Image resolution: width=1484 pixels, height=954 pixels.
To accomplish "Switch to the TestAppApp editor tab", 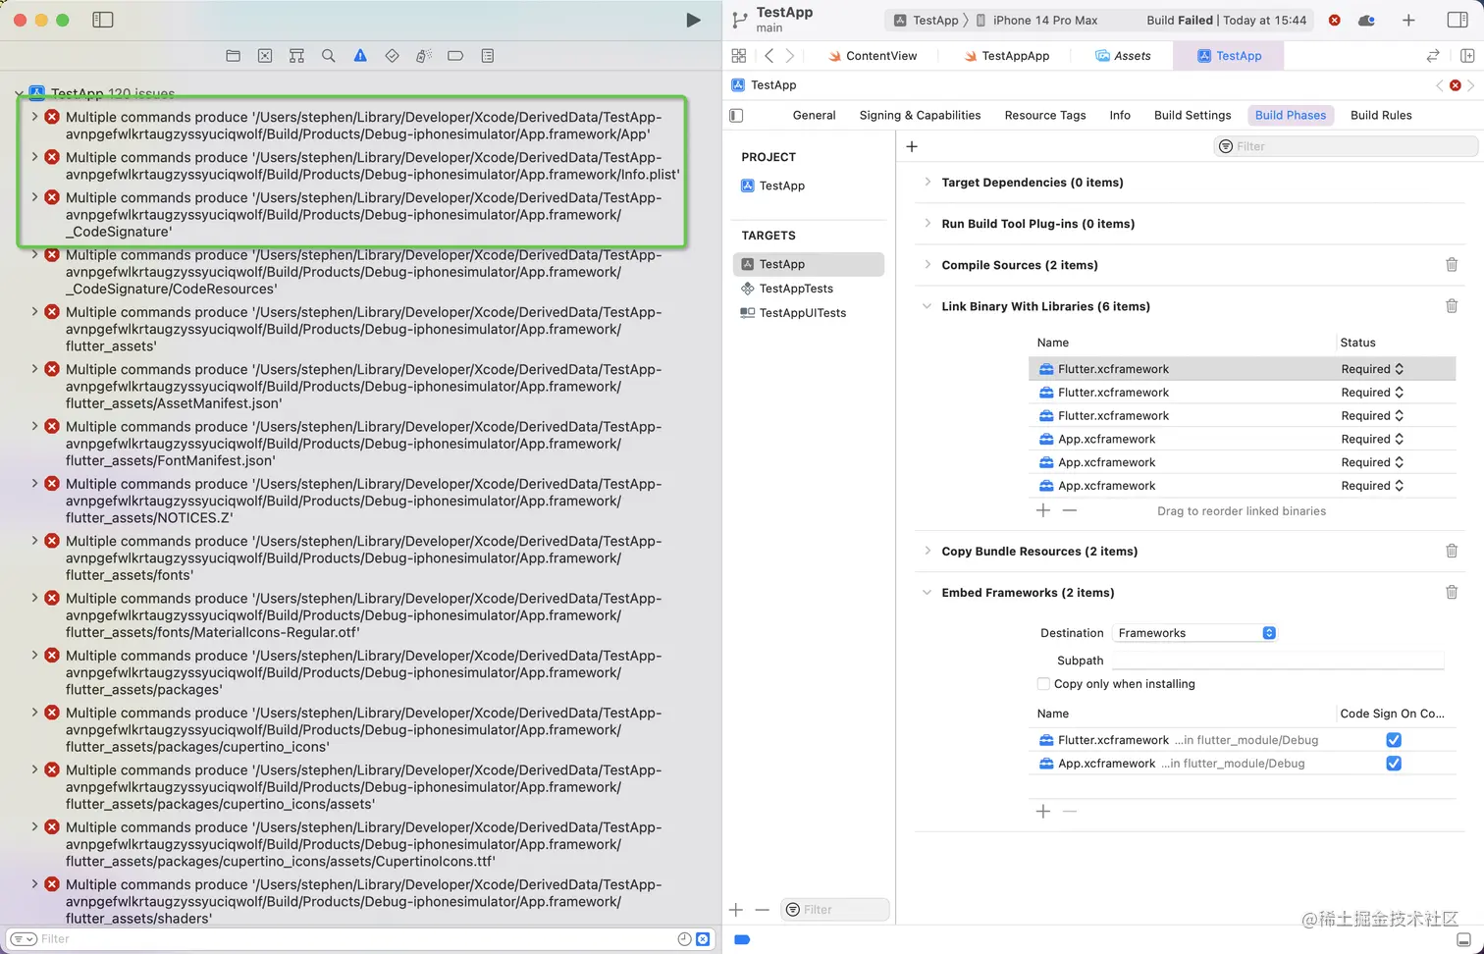I will tap(1006, 56).
